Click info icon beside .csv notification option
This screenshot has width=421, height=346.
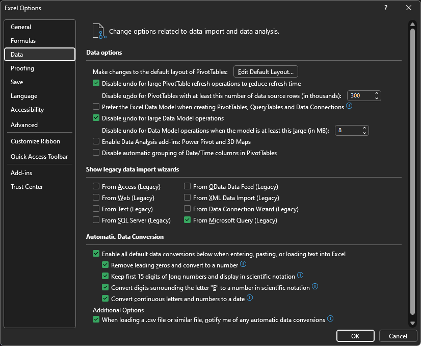[330, 319]
